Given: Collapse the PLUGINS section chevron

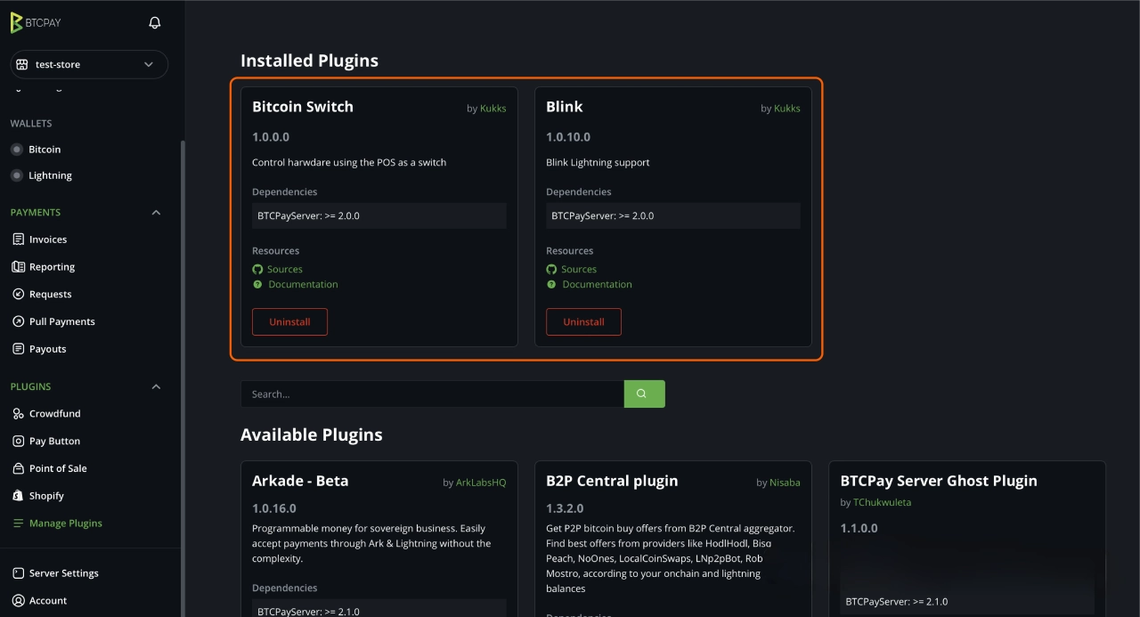Looking at the screenshot, I should pos(156,386).
